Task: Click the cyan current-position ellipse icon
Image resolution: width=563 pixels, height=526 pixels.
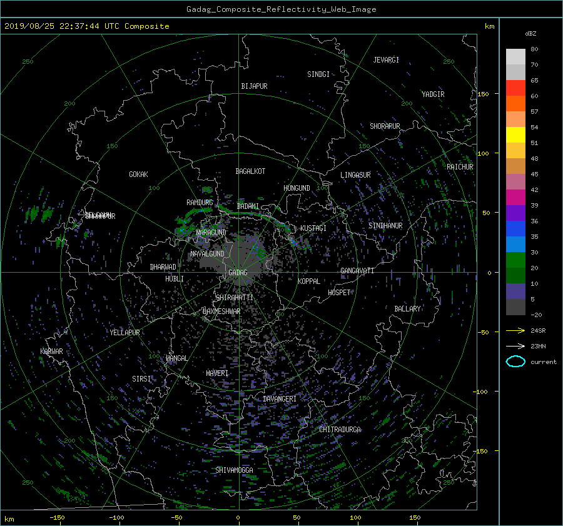Action: click(x=515, y=362)
